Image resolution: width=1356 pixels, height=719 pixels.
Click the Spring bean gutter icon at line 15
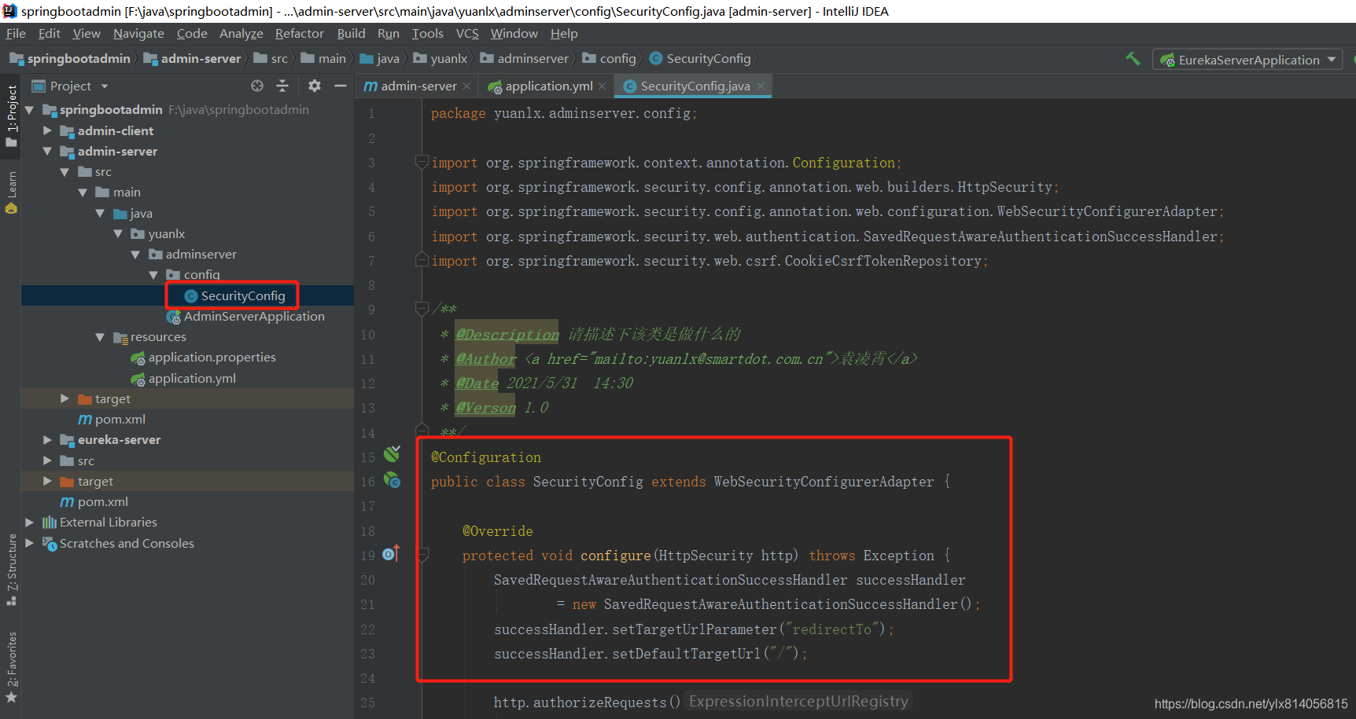coord(392,454)
